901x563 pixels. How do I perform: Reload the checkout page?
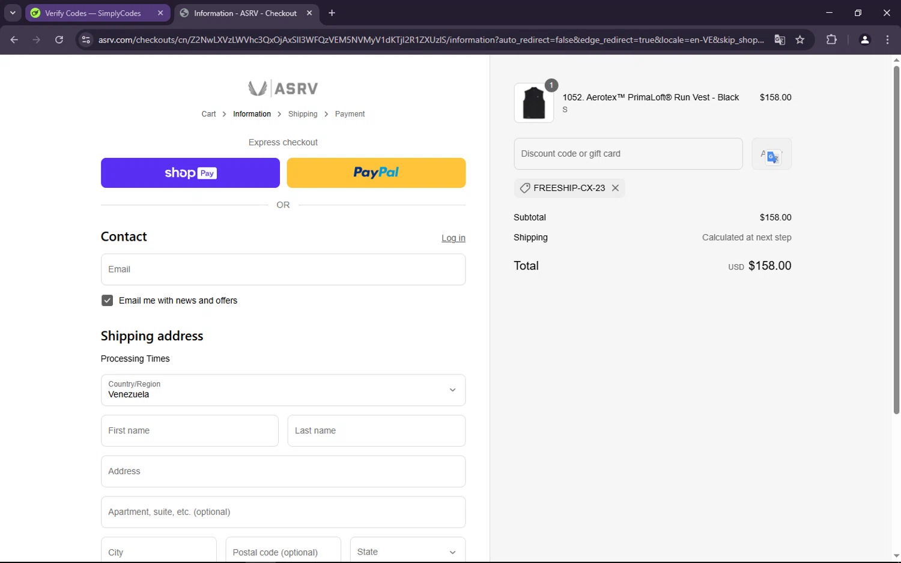(59, 40)
